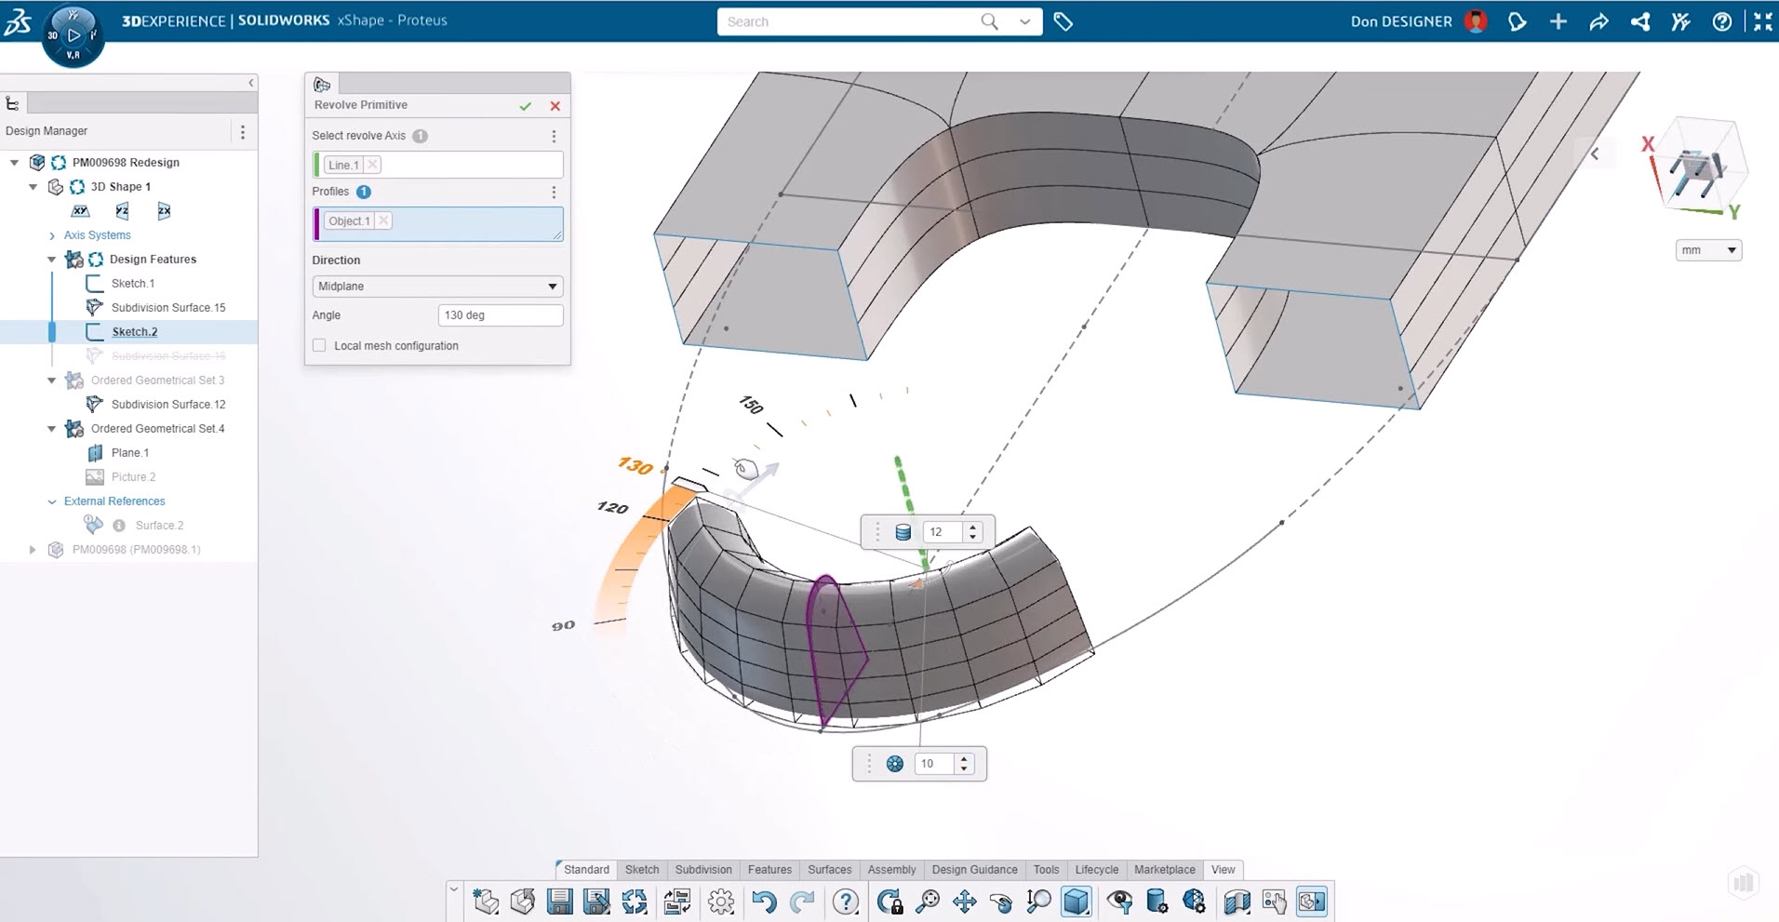Image resolution: width=1779 pixels, height=922 pixels.
Task: Confirm Revolve Primitive with green checkmark
Action: (x=526, y=106)
